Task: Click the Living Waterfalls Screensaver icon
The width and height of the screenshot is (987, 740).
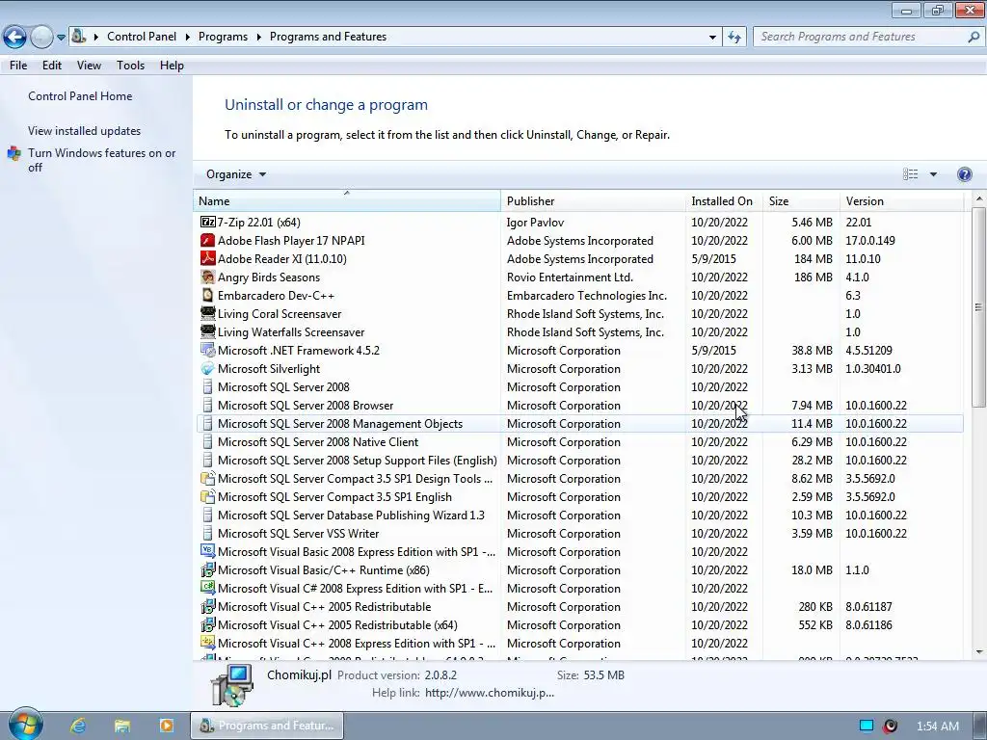Action: tap(208, 331)
